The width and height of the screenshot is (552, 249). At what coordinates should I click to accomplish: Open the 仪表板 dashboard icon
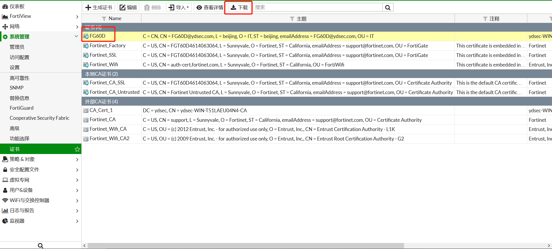tap(5, 6)
